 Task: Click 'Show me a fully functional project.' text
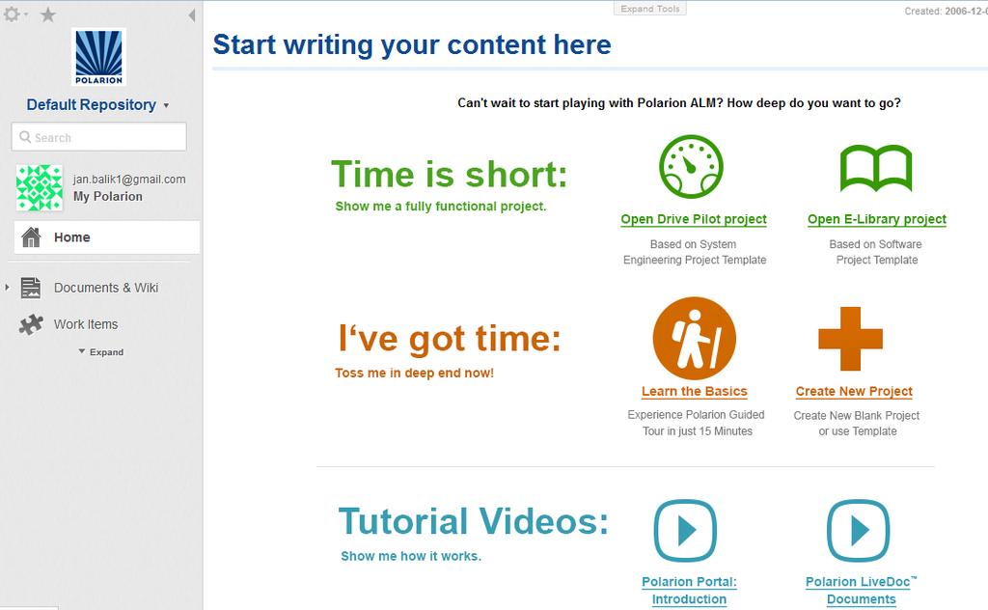[x=440, y=206]
